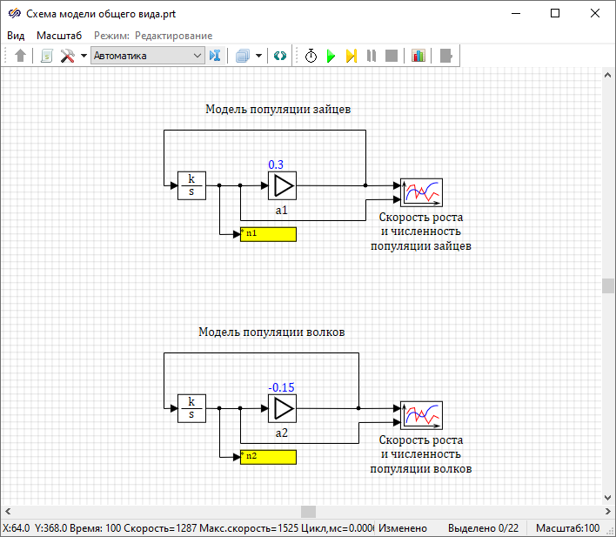The width and height of the screenshot is (616, 537).
Task: Click the tools wrench-and-hammer icon
Action: click(67, 56)
